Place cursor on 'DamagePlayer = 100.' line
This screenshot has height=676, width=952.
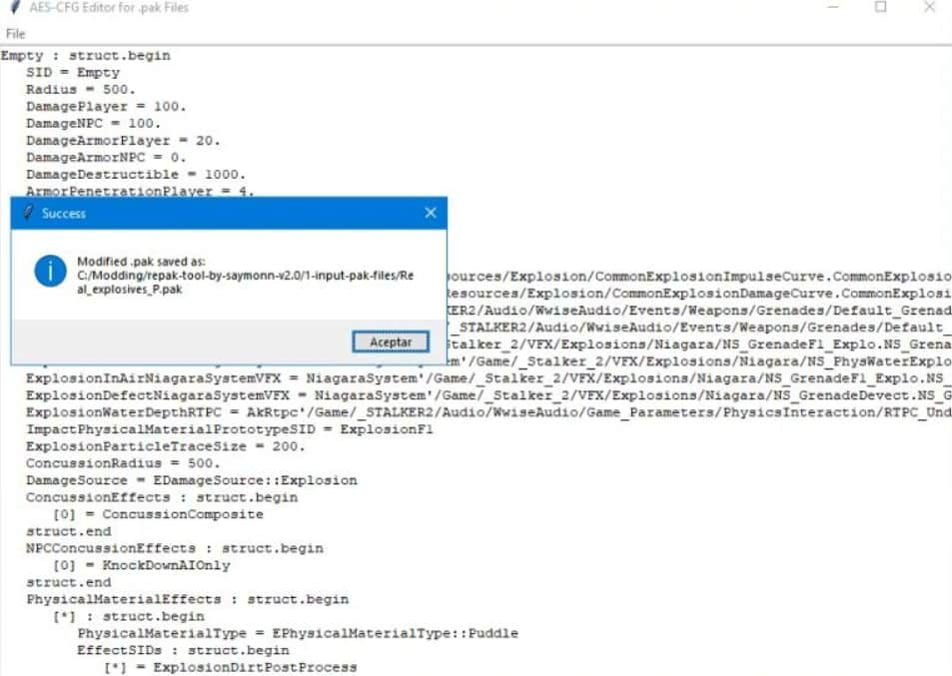click(105, 107)
